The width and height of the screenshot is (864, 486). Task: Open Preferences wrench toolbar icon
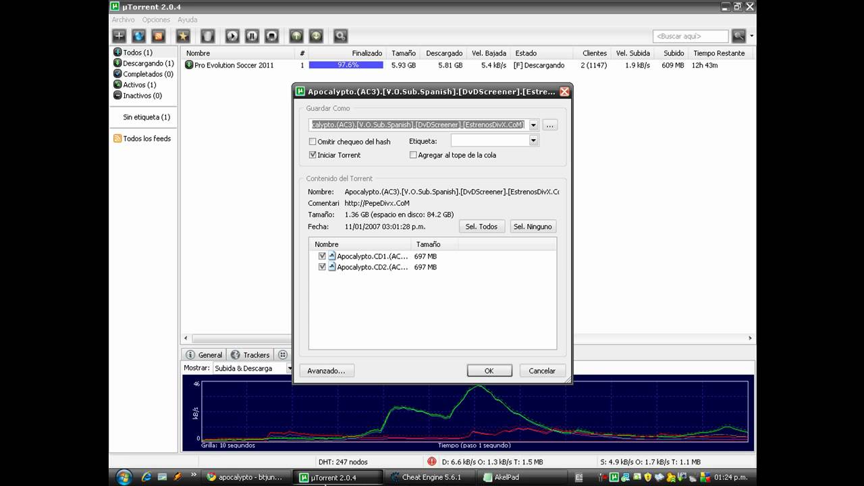(x=340, y=36)
